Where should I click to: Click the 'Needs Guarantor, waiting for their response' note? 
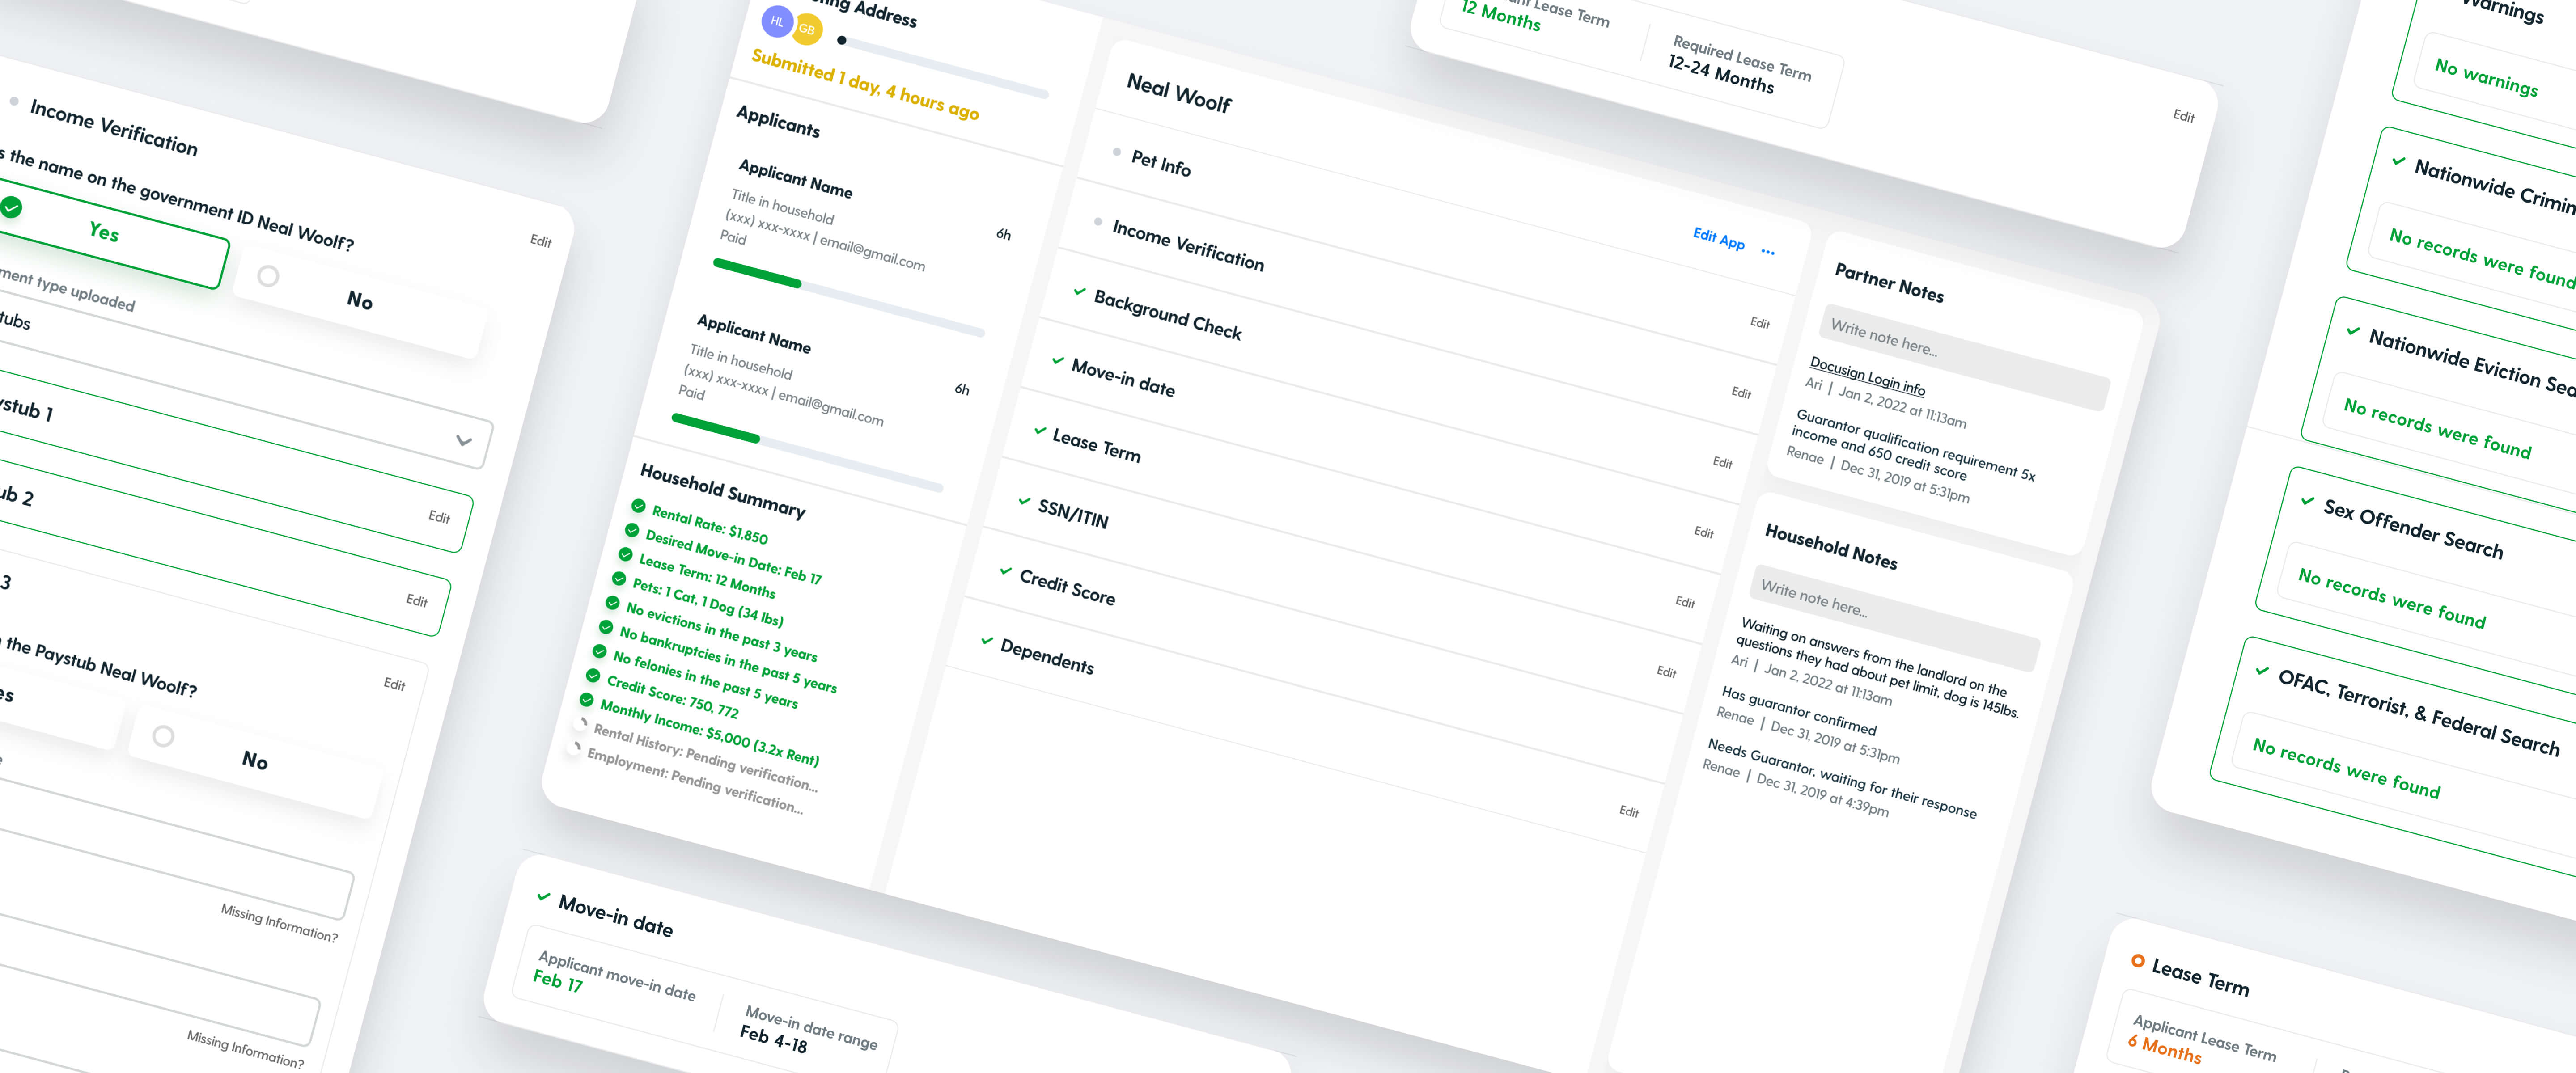coord(1842,778)
